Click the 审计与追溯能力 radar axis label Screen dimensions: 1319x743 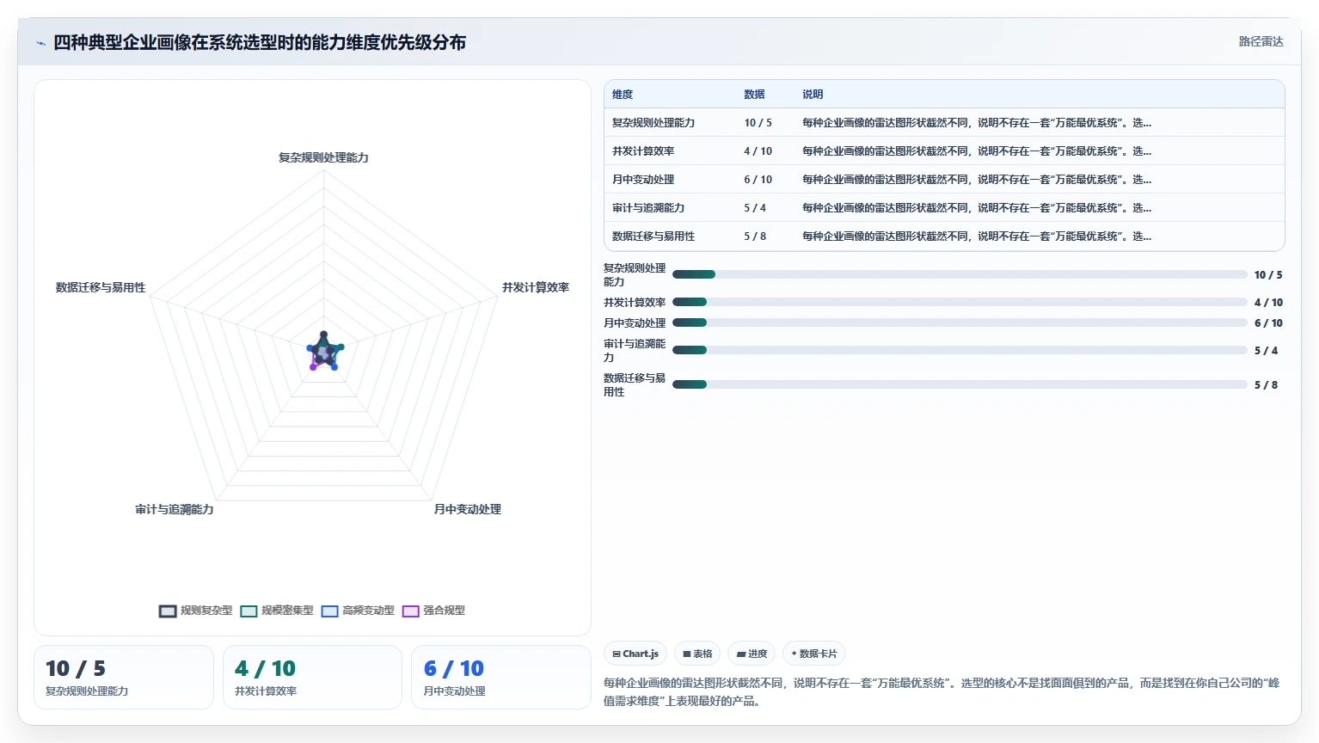click(175, 509)
